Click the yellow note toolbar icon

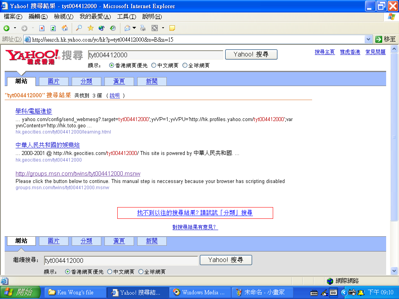[172, 28]
